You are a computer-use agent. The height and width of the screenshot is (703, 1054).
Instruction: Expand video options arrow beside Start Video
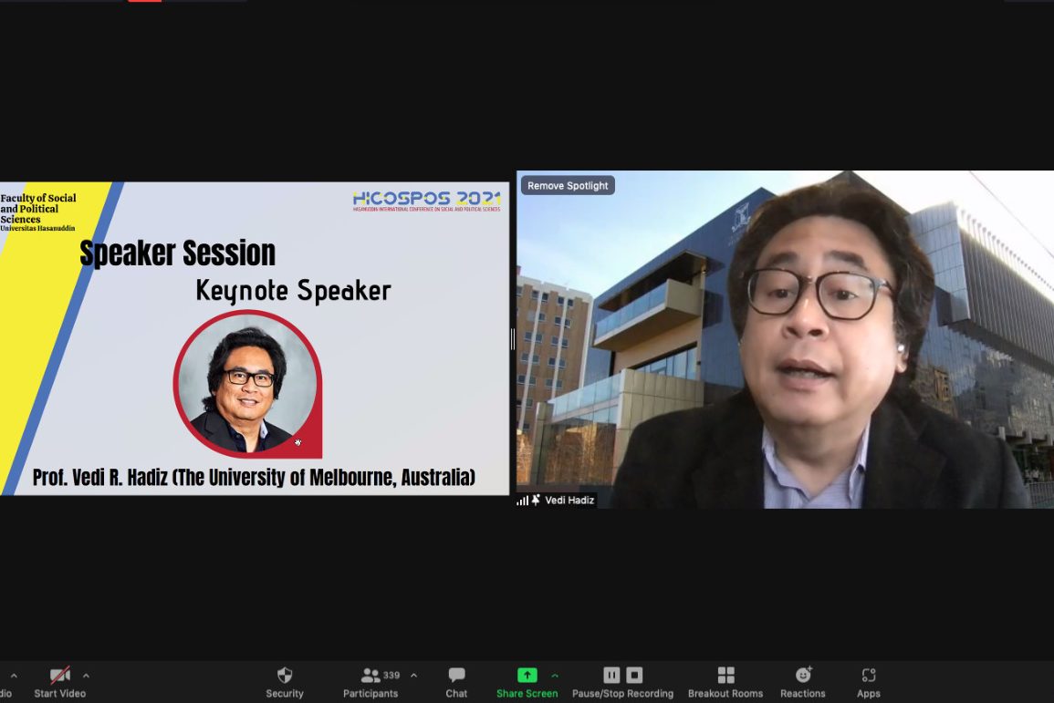point(86,676)
